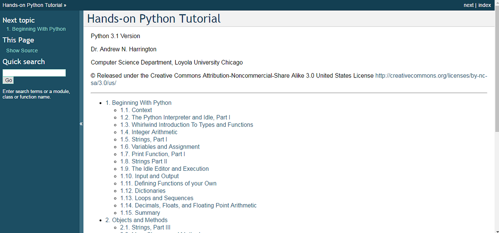The width and height of the screenshot is (499, 233).
Task: Open Variables and Assignment section
Action: click(x=160, y=147)
